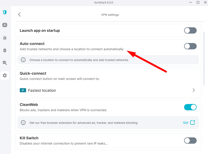Screen dimensions: 208x154
Task: Open the Search magnifier icon in sidebar
Action: (5, 63)
